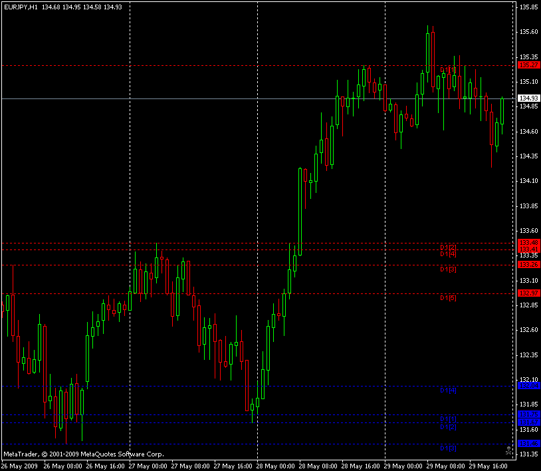
Task: Click the 27 May 16:00 time label
Action: tap(233, 466)
